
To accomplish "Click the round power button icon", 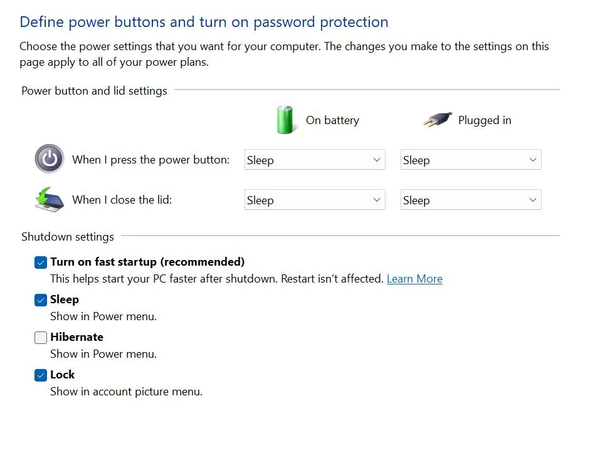I will (49, 159).
